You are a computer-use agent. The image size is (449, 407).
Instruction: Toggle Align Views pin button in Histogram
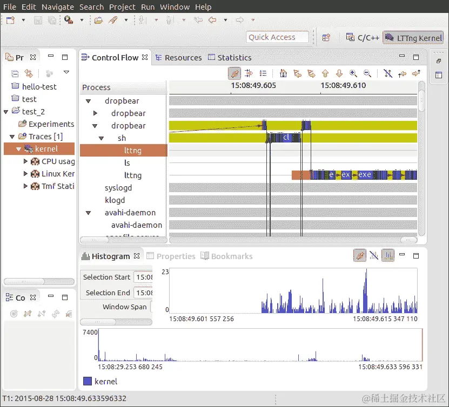360,255
